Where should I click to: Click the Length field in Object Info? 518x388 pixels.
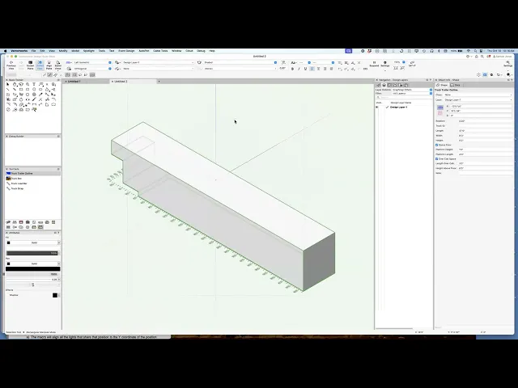tap(486, 131)
